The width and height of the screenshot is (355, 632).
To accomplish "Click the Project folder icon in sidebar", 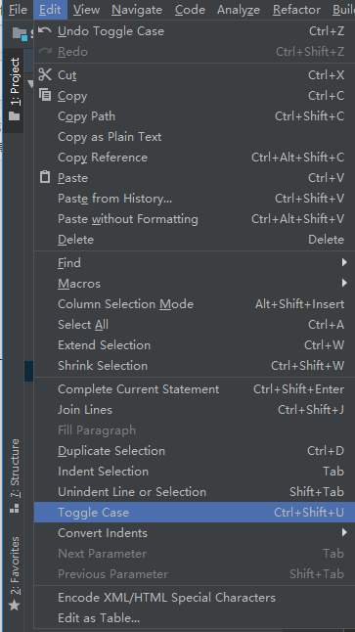I will pos(14,116).
